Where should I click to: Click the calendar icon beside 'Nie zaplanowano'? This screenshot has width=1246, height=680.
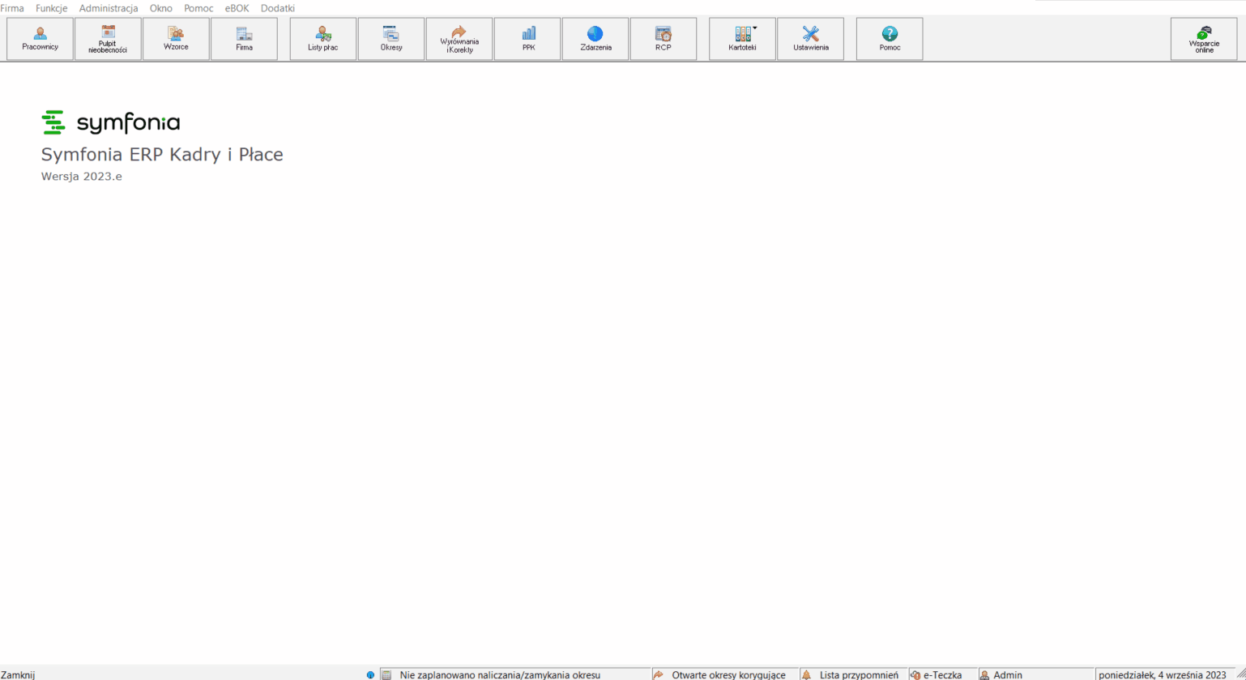[386, 674]
